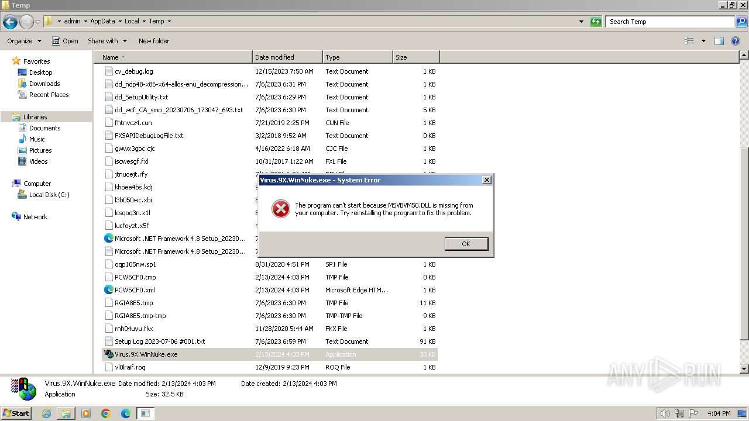Open Local Disk (C:)
This screenshot has width=749, height=421.
(x=44, y=195)
